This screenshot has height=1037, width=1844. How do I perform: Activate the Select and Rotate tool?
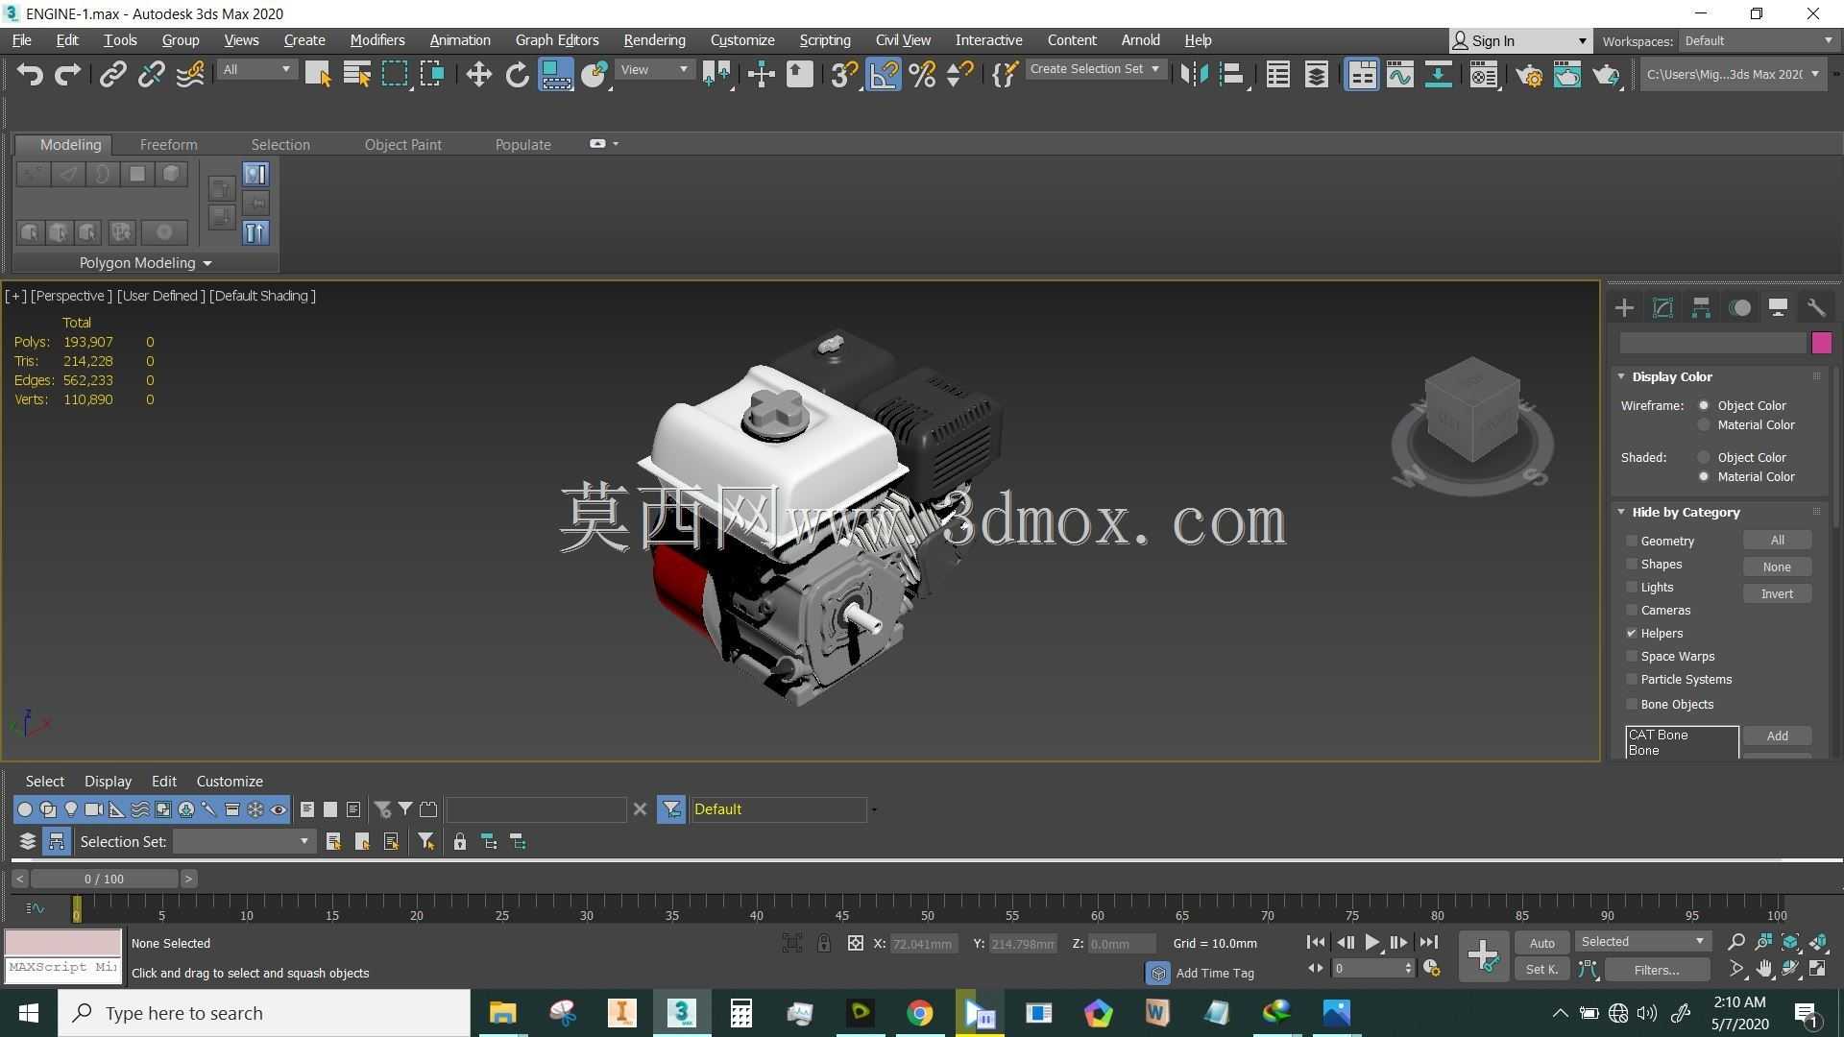point(517,74)
